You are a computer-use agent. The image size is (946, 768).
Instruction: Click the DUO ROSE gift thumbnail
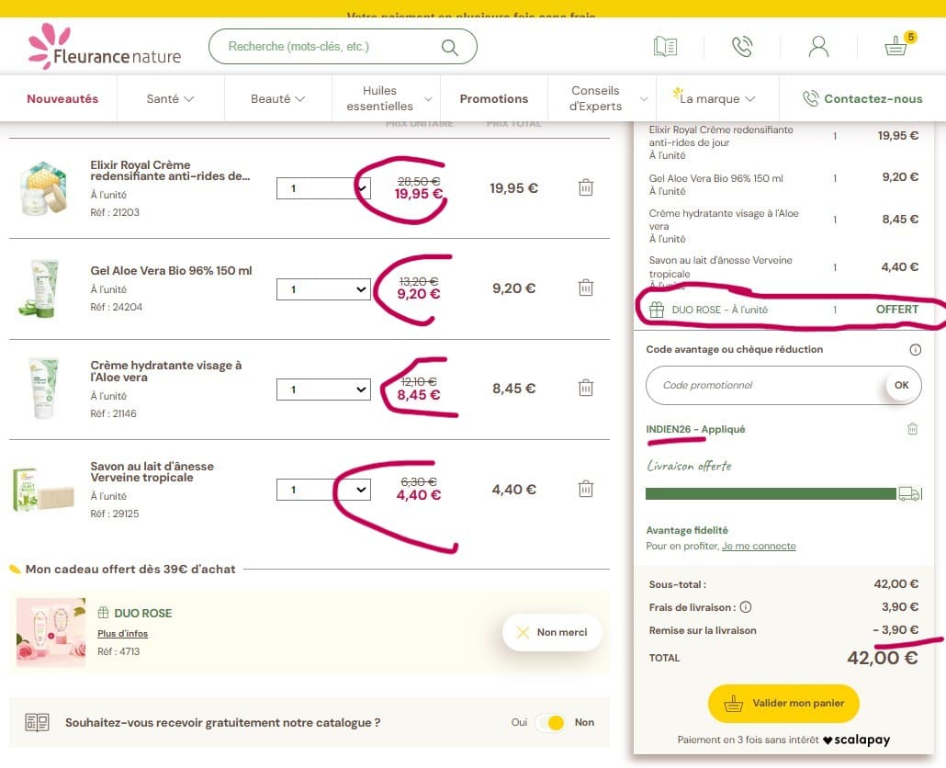tap(51, 632)
